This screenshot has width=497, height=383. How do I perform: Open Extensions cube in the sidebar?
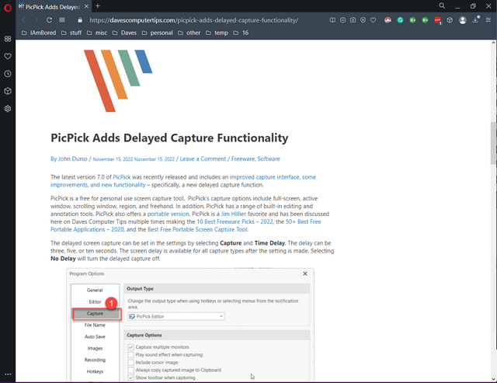pos(8,91)
